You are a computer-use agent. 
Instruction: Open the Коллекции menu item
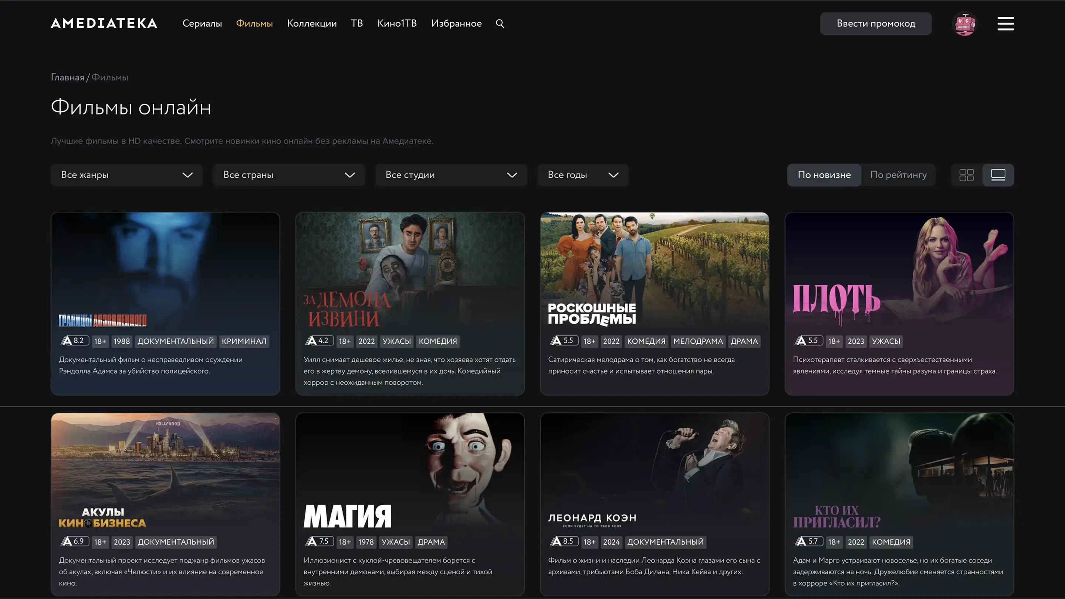click(x=312, y=24)
